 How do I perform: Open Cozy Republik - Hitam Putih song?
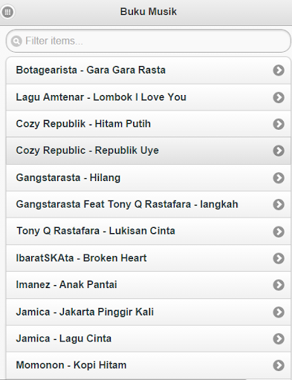pyautogui.click(x=149, y=124)
